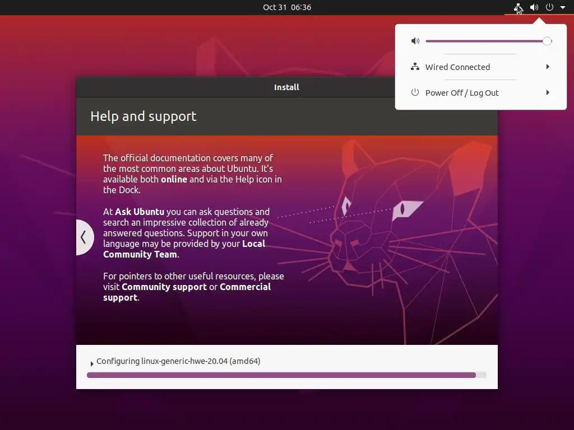Click the speaker icon in the top bar
This screenshot has width=574, height=430.
pyautogui.click(x=534, y=7)
